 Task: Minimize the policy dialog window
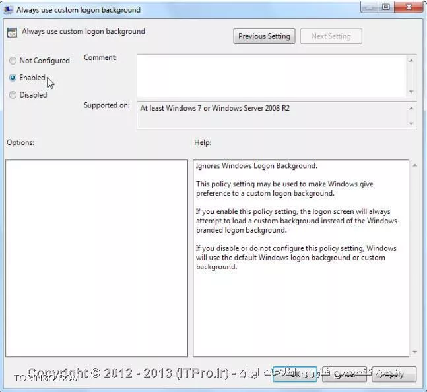370,7
